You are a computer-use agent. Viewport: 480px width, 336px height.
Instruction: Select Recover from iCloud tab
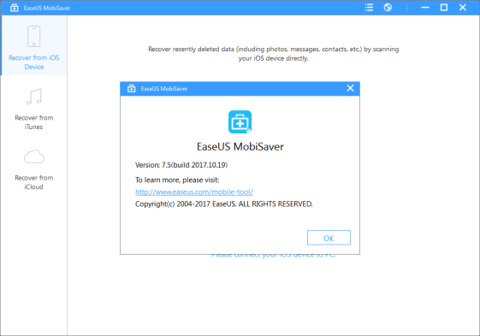coord(34,169)
